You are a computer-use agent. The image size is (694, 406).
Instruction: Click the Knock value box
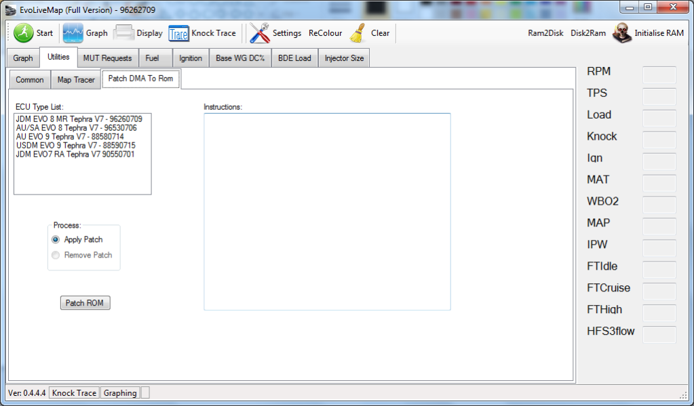659,140
